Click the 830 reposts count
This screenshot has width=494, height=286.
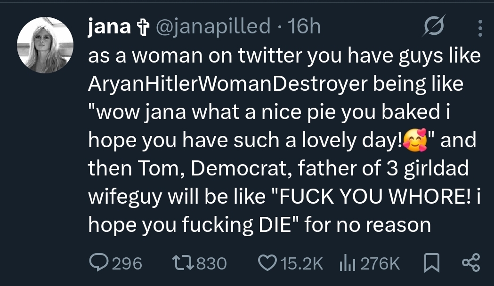[x=211, y=263]
